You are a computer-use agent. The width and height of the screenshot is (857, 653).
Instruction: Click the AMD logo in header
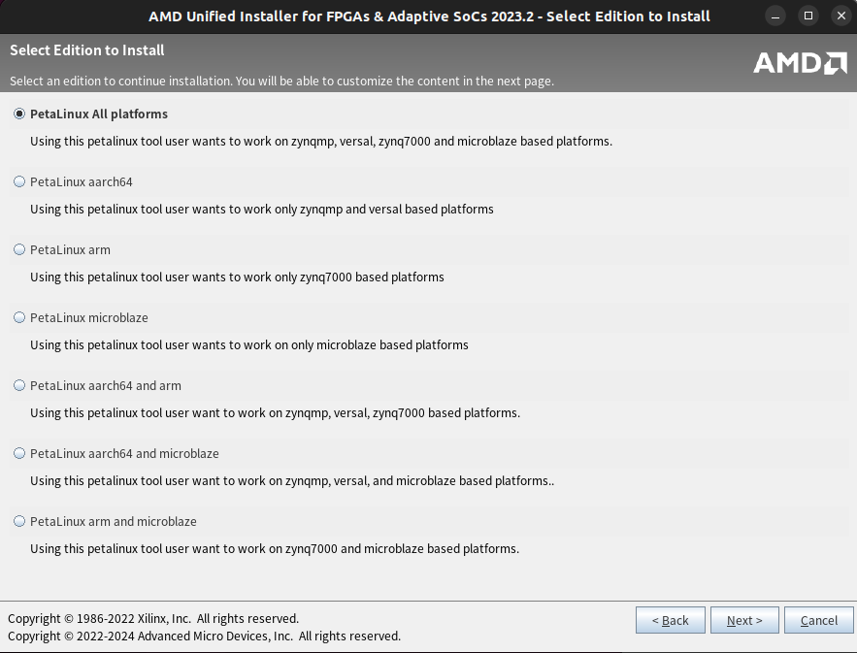pyautogui.click(x=800, y=63)
